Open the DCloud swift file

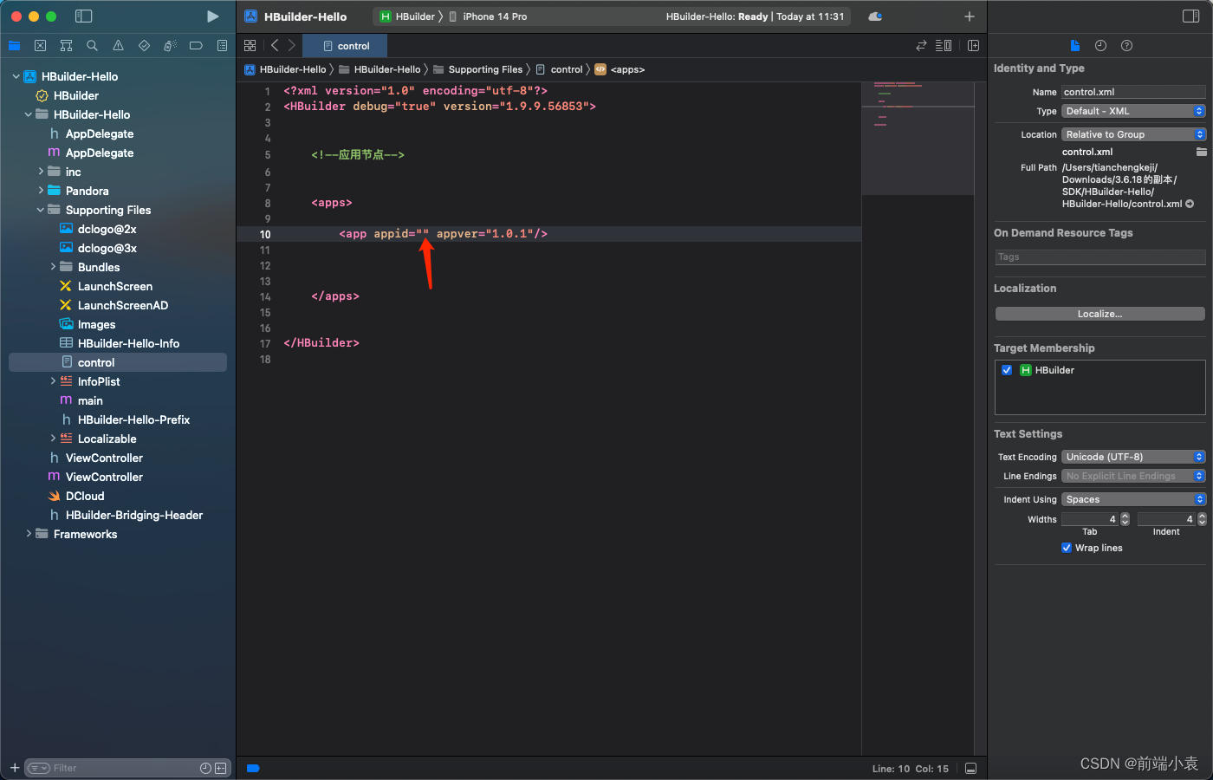76,496
